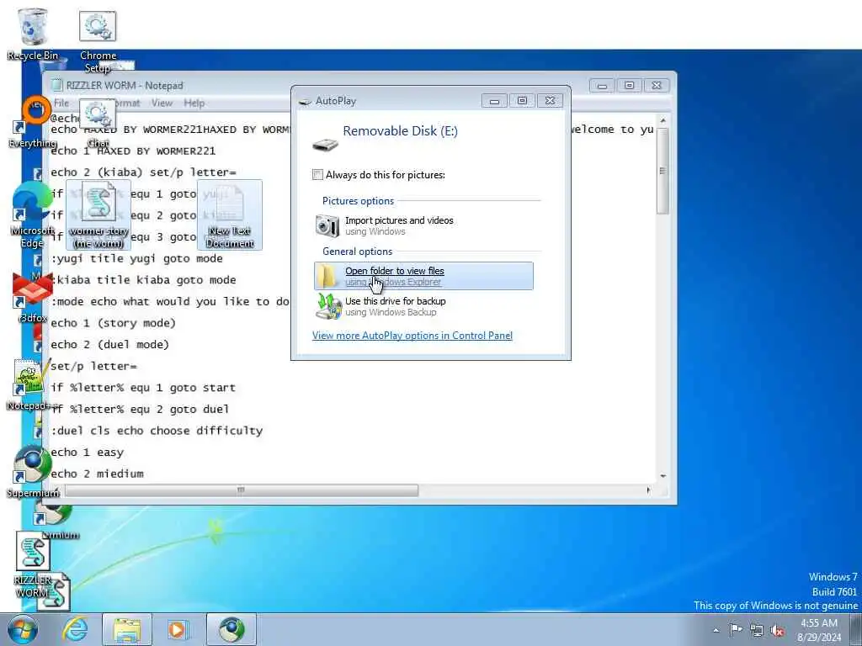
Task: Click the muted volume tray icon
Action: click(x=777, y=630)
